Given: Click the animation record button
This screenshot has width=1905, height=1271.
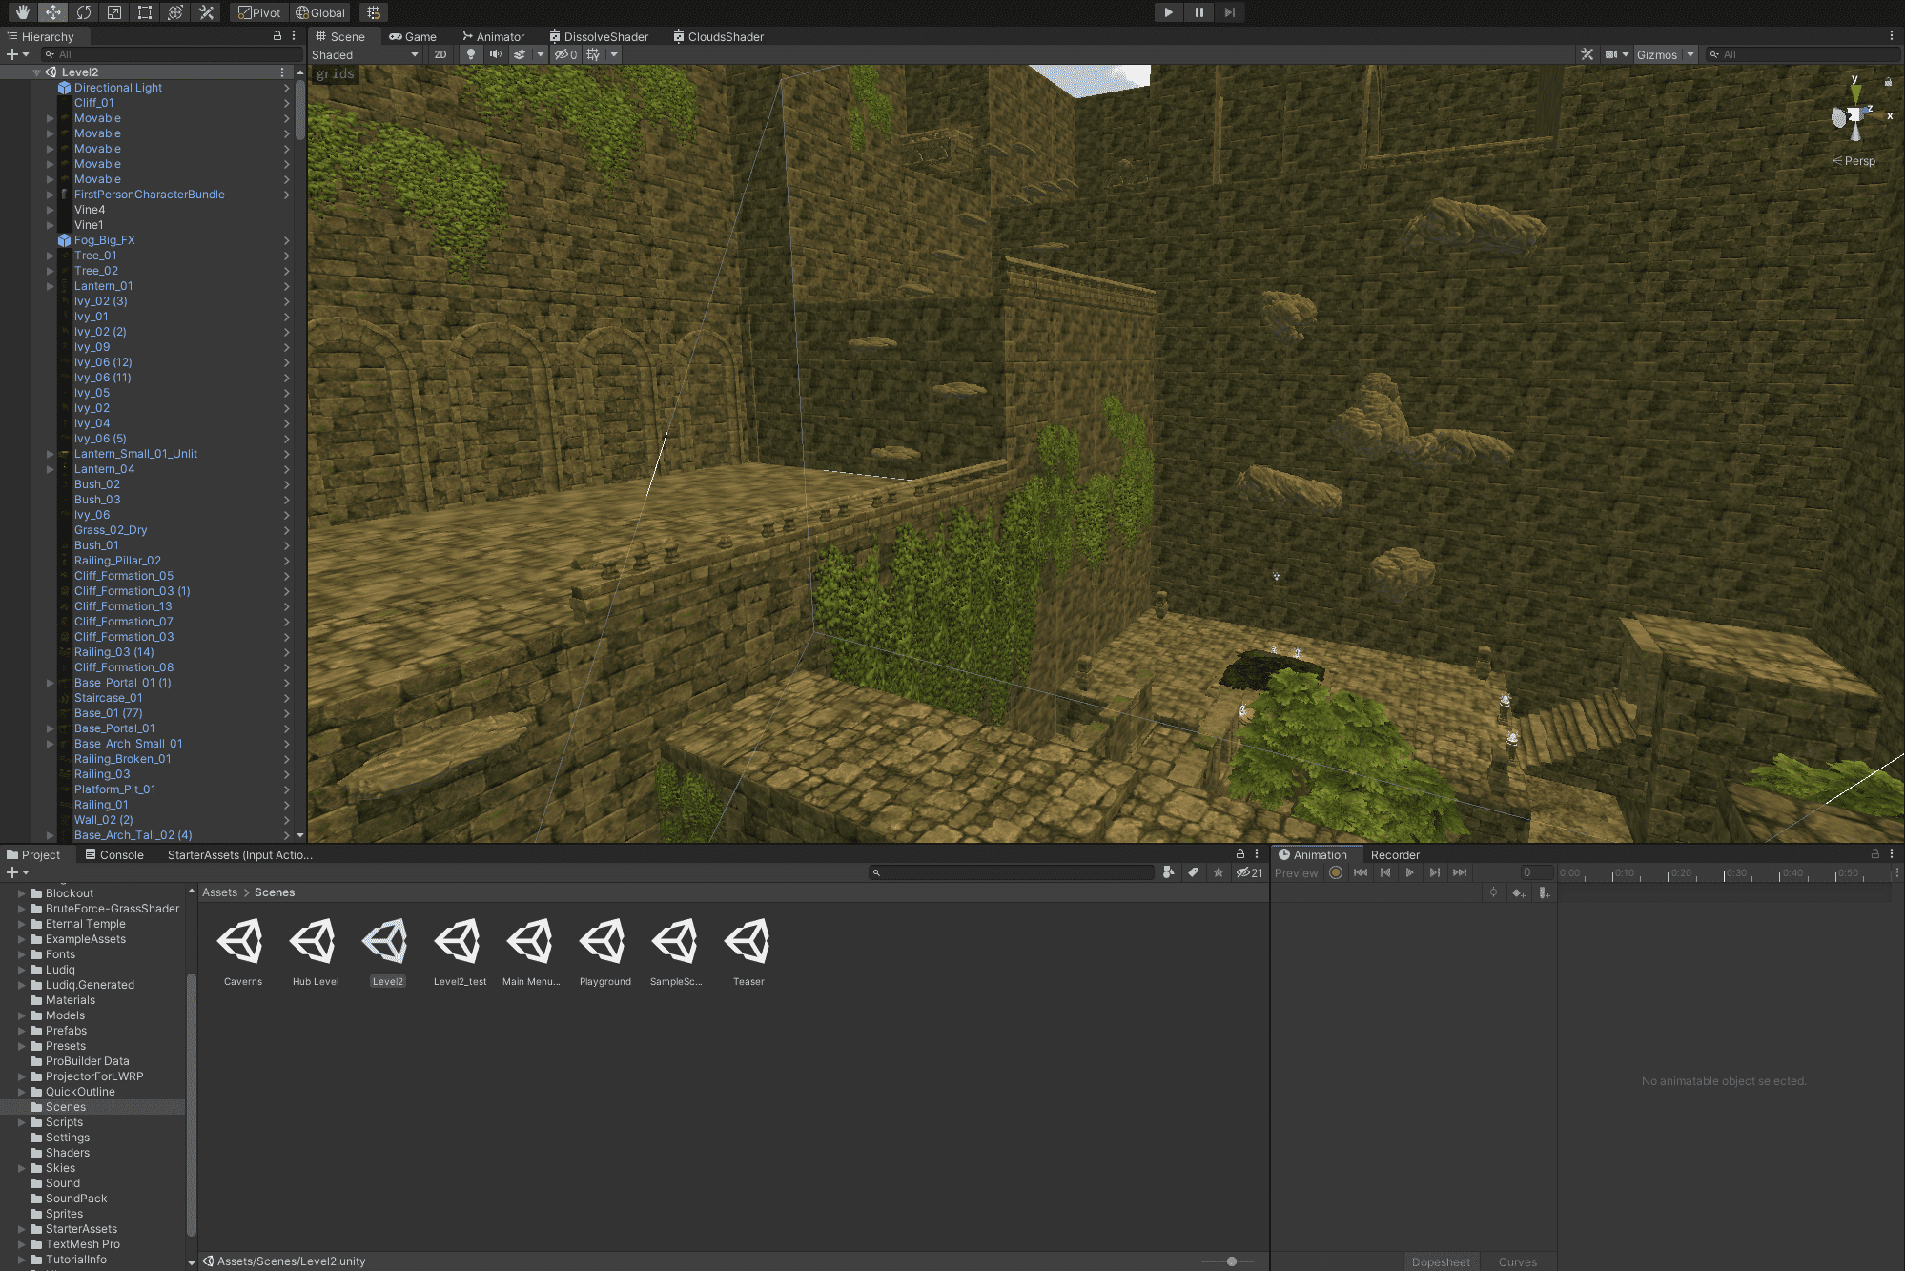Looking at the screenshot, I should click(x=1336, y=872).
